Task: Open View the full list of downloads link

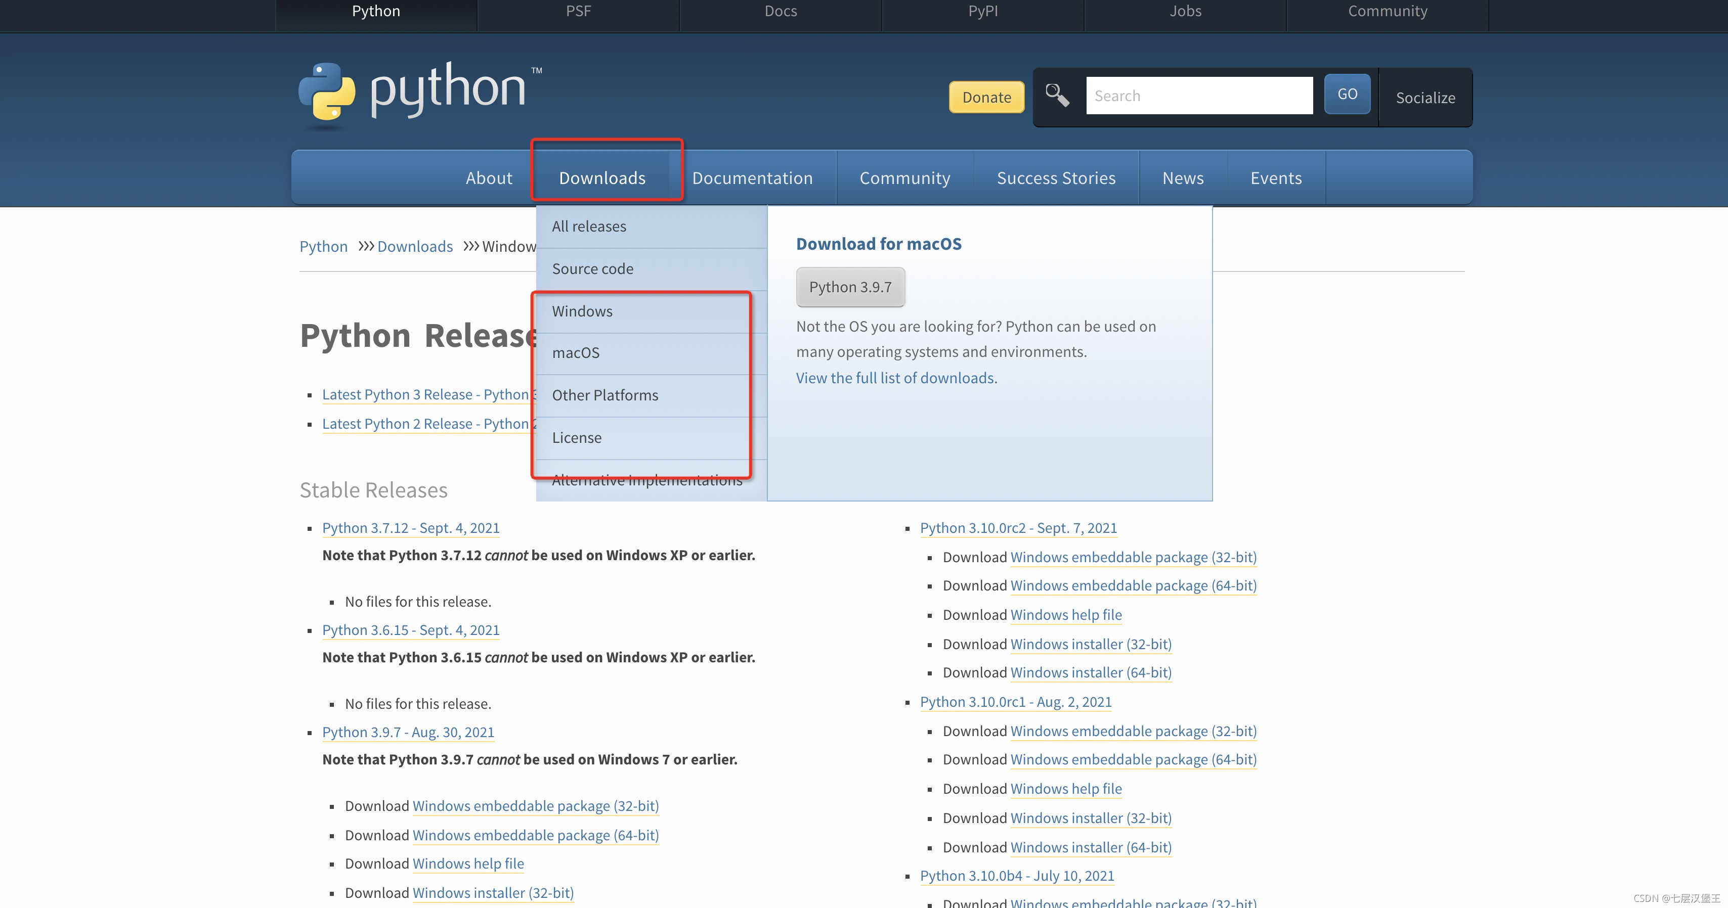Action: click(x=895, y=378)
